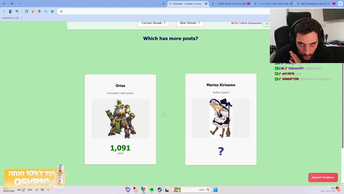
Task: Click the Marisa Kirisame character image
Action: click(221, 118)
